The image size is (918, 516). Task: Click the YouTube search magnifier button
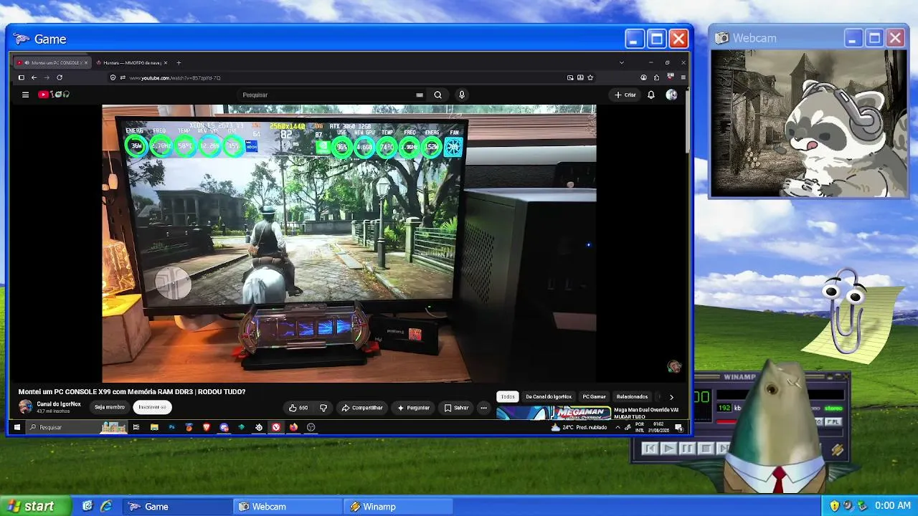(437, 95)
